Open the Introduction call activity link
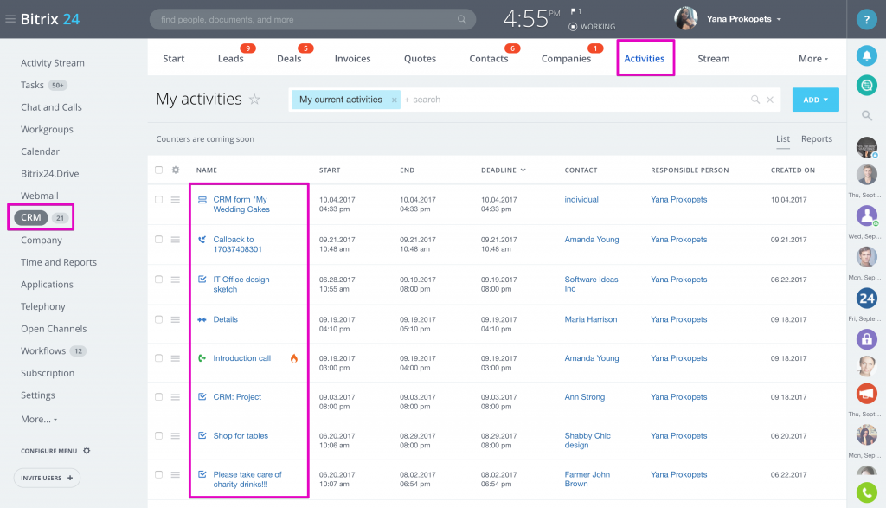This screenshot has width=886, height=508. 242,358
